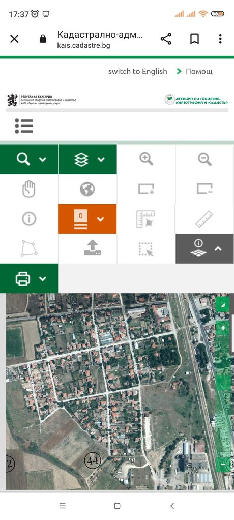Open the layers dropdown
The height and width of the screenshot is (520, 234).
pyautogui.click(x=87, y=159)
